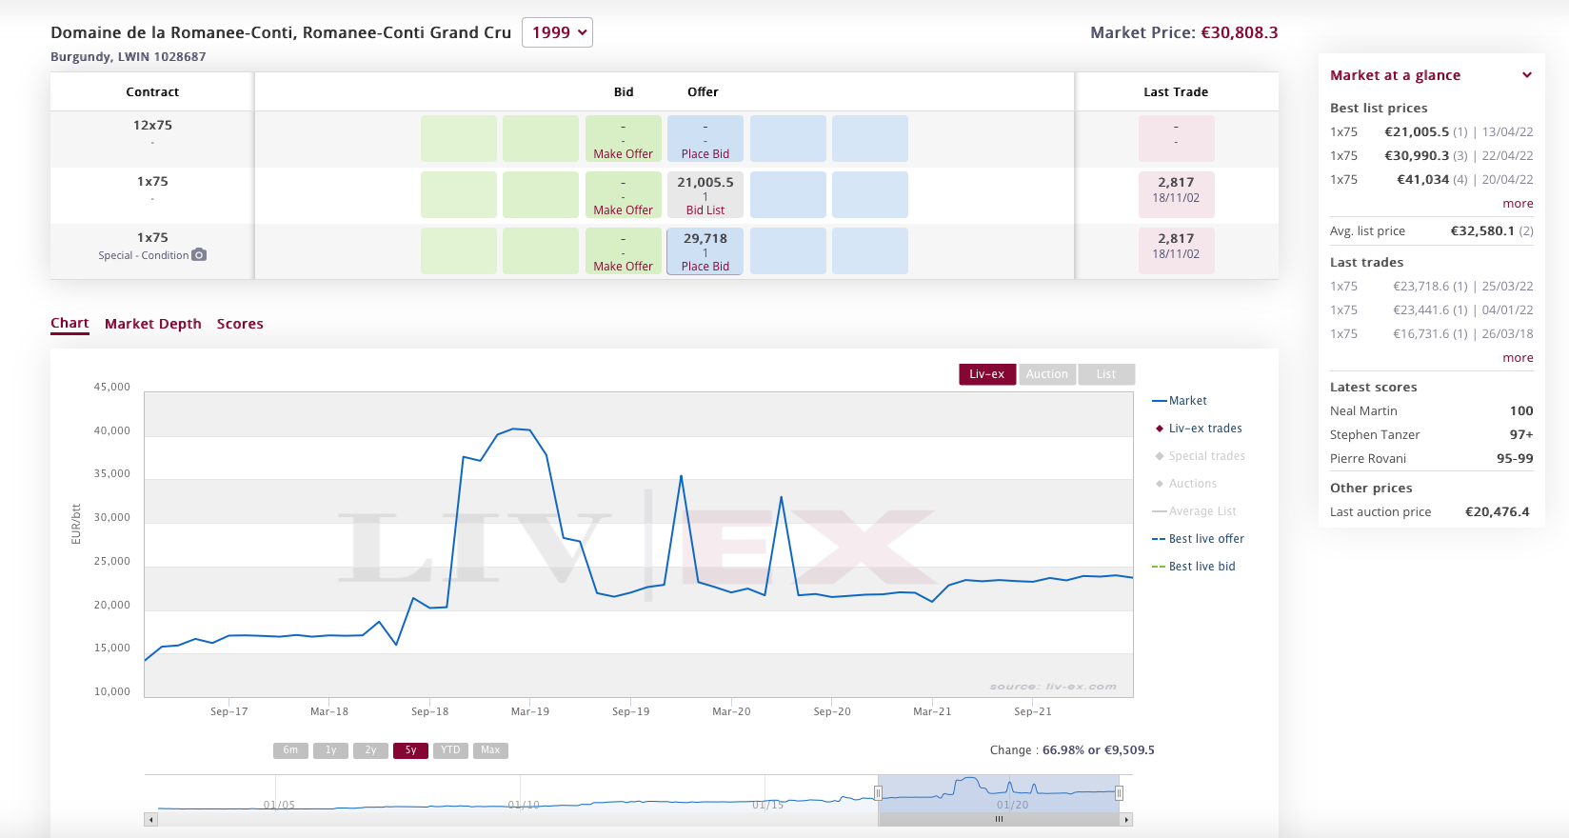1569x838 pixels.
Task: Open the 1999 vintage dropdown
Action: tap(557, 32)
